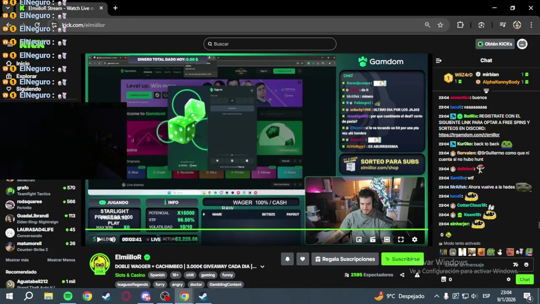Select the gaming tag
540x304 pixels.
click(208, 275)
